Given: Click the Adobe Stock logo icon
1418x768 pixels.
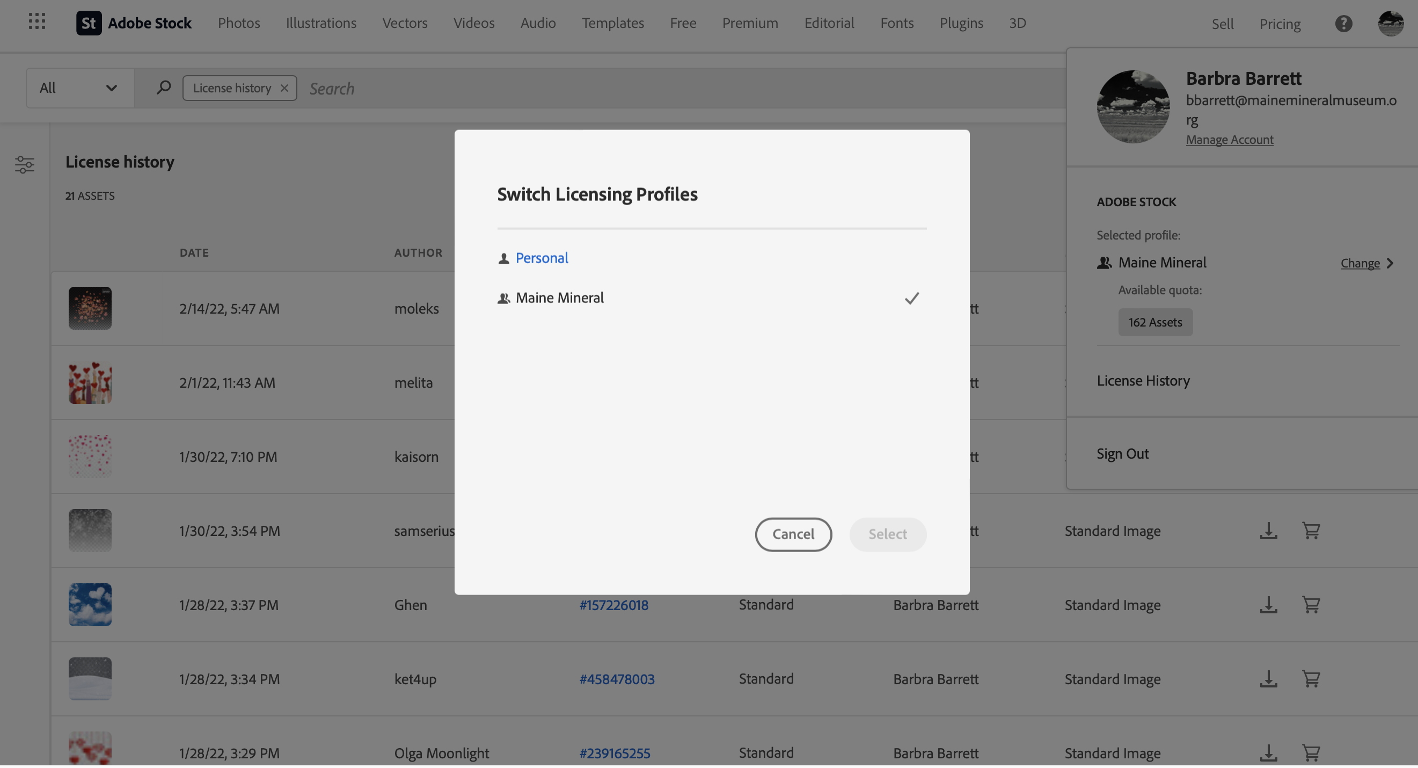Looking at the screenshot, I should [89, 23].
